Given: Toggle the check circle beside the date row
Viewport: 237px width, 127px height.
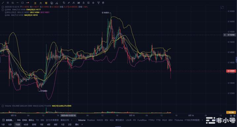Looking at the screenshot, I should (x=3, y=7).
